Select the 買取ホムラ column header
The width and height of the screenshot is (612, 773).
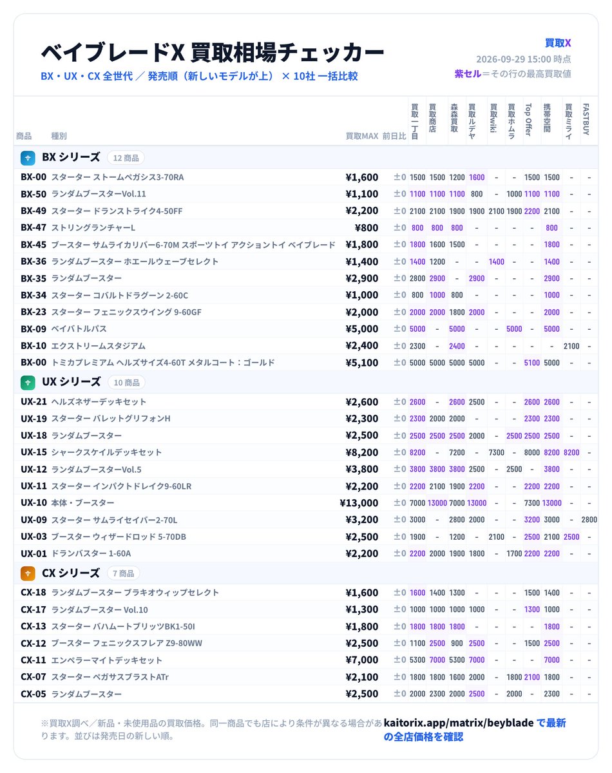512,121
